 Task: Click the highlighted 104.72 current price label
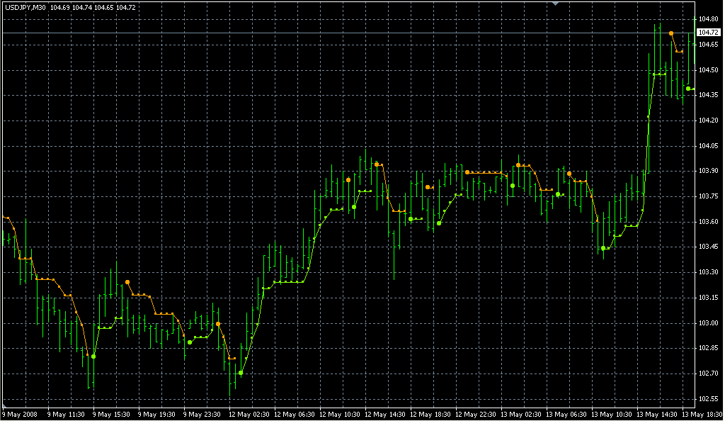click(708, 33)
